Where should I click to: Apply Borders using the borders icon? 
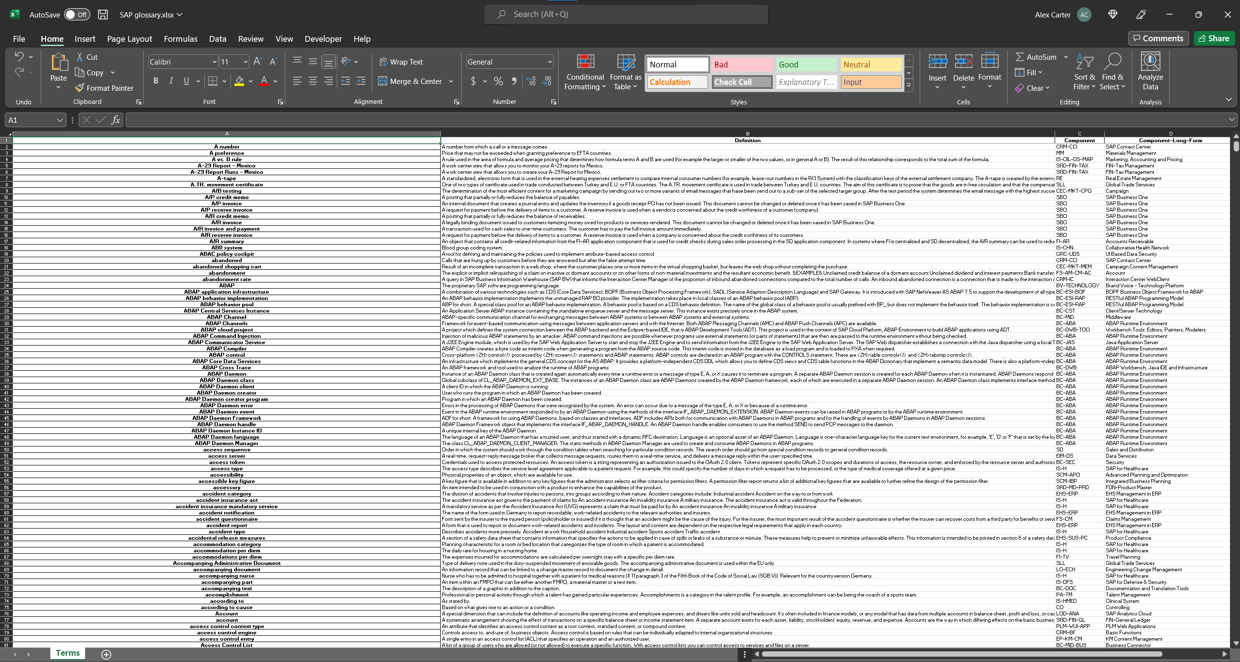(212, 81)
